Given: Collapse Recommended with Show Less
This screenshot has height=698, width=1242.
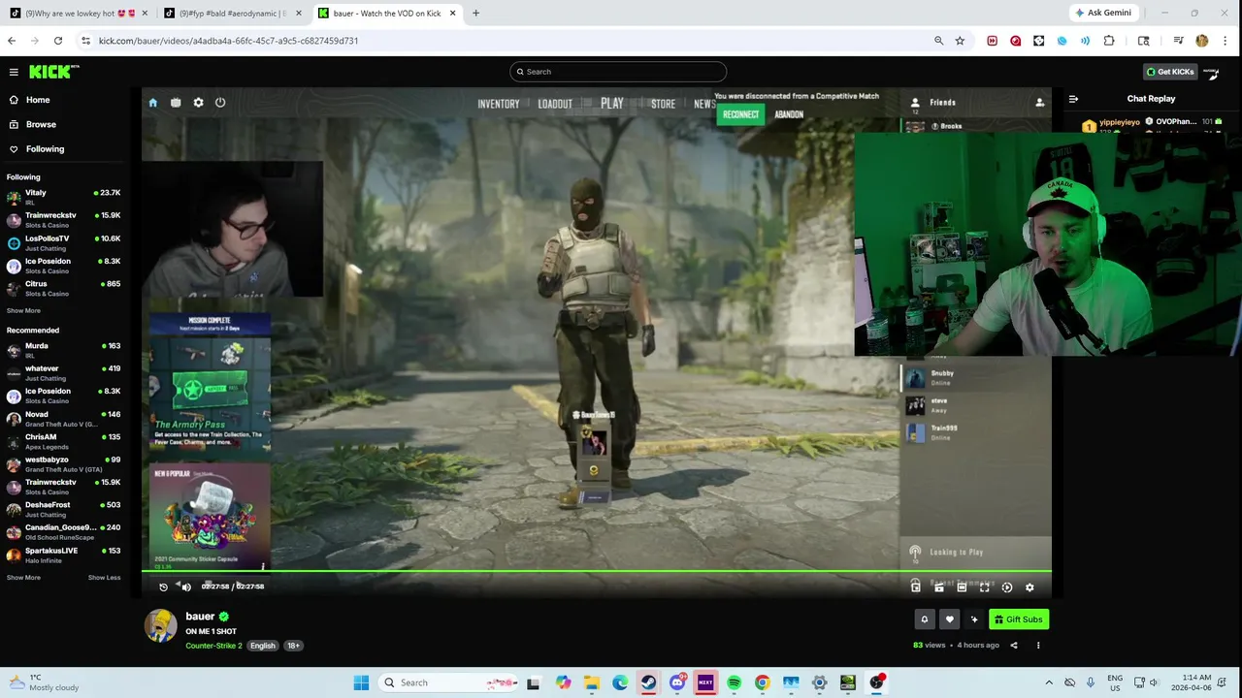Looking at the screenshot, I should pyautogui.click(x=104, y=577).
